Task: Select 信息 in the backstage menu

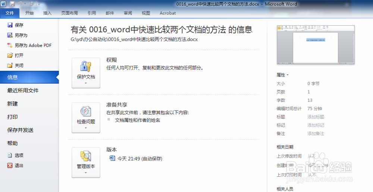Action: click(x=29, y=77)
